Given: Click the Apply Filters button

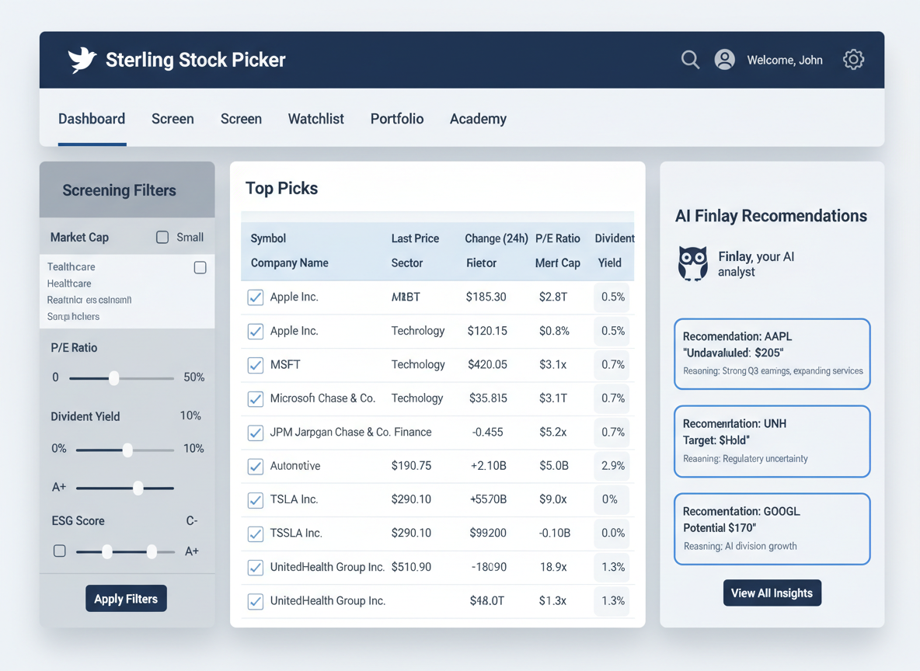Looking at the screenshot, I should point(126,598).
